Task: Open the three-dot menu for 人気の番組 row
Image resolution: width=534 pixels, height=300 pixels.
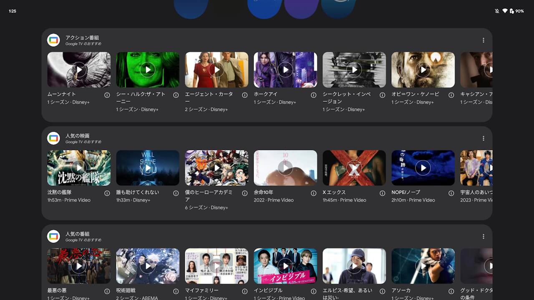Action: tap(484, 236)
